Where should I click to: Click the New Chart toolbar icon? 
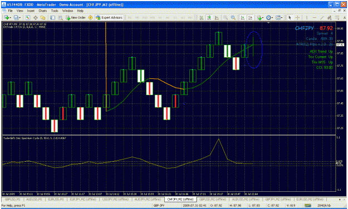pos(7,17)
